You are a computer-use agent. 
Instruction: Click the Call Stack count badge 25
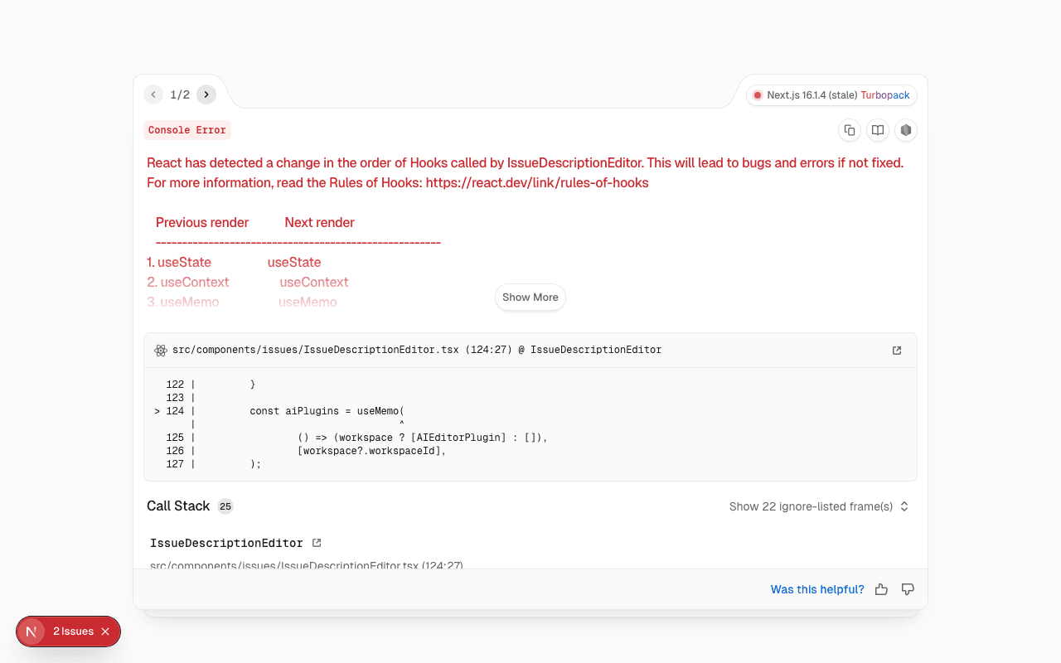click(225, 506)
